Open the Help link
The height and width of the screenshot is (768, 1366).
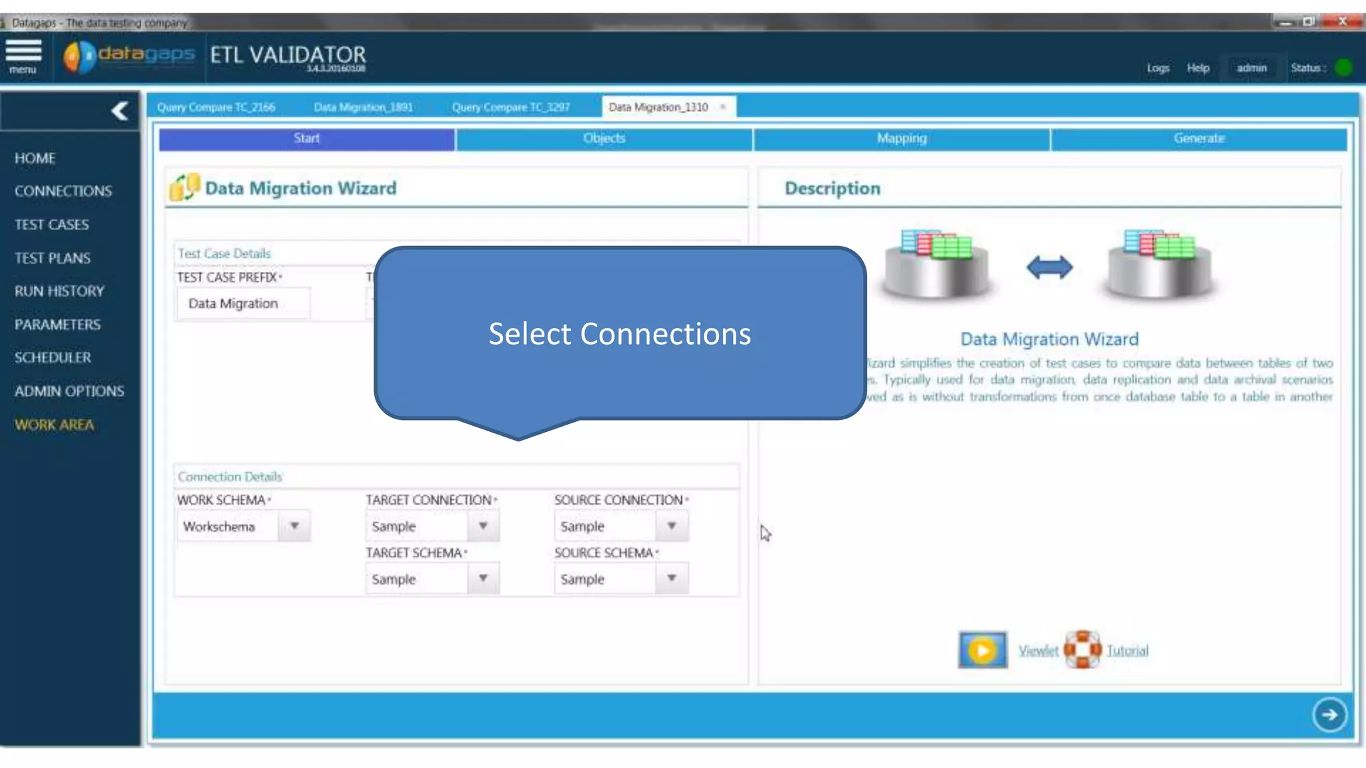click(x=1198, y=68)
